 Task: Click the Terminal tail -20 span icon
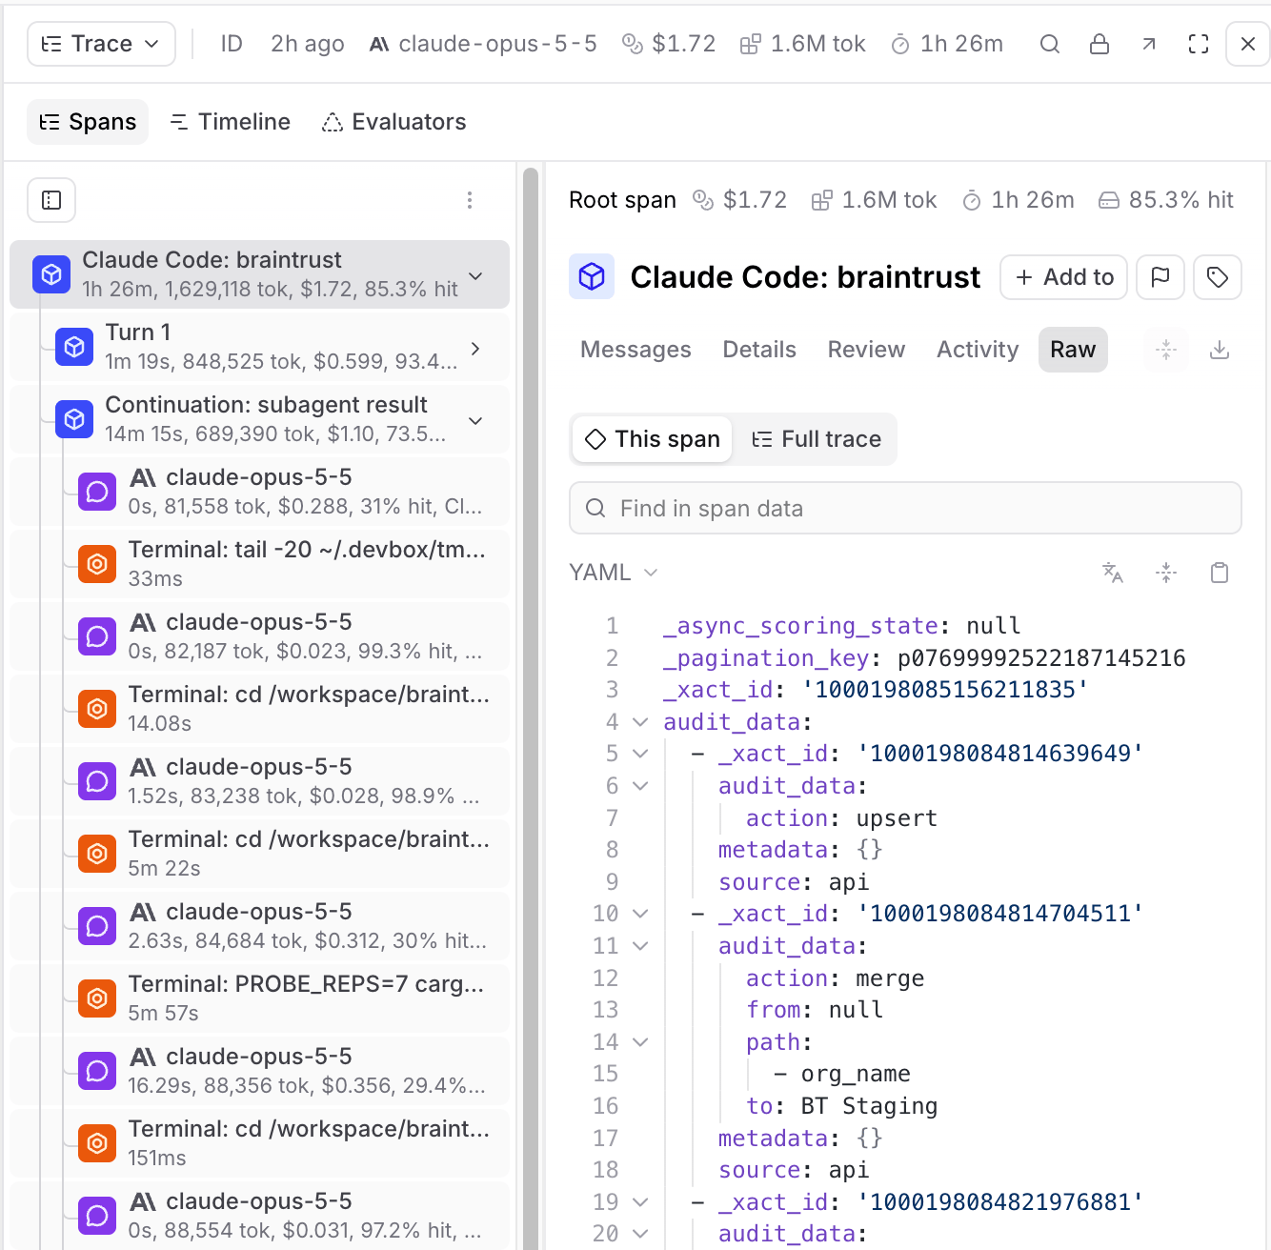tap(97, 564)
